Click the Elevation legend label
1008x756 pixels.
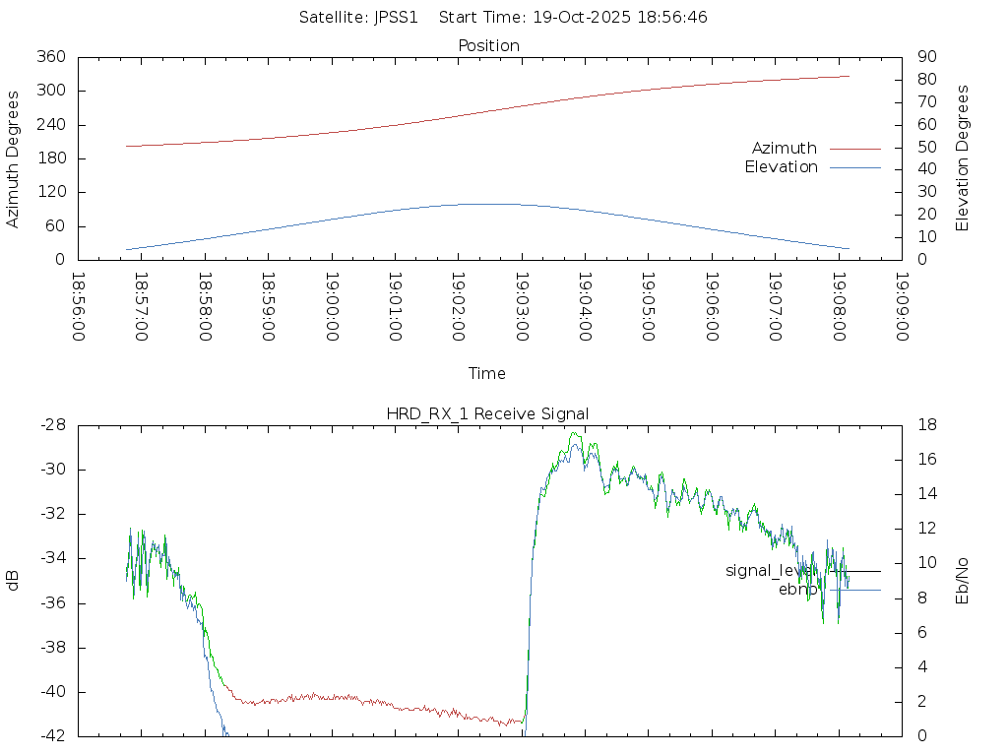pyautogui.click(x=781, y=167)
